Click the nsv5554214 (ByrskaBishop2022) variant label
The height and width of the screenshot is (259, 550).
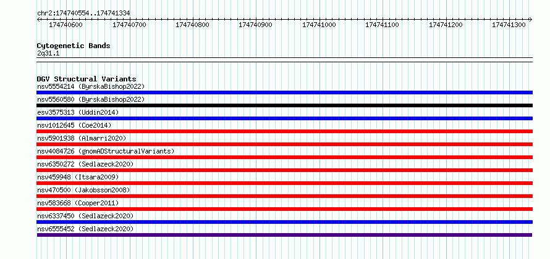tap(90, 86)
